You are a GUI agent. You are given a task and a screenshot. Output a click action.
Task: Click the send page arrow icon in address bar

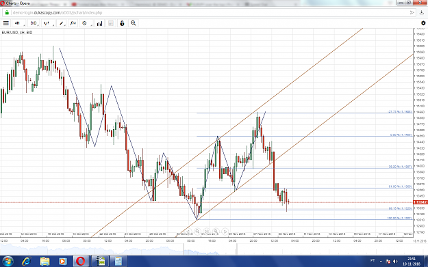(x=412, y=12)
